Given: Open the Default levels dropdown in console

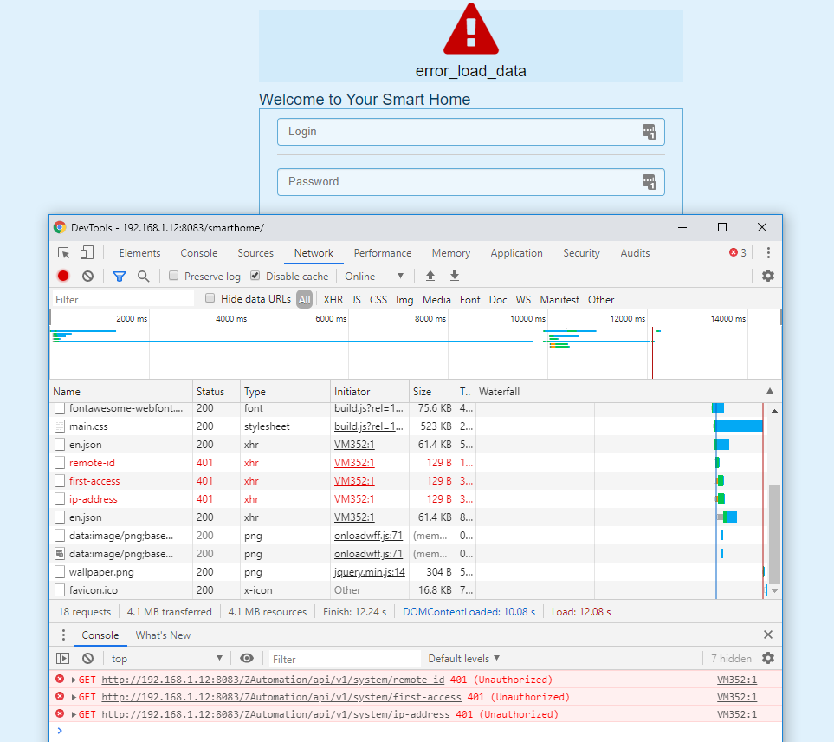Looking at the screenshot, I should tap(464, 659).
